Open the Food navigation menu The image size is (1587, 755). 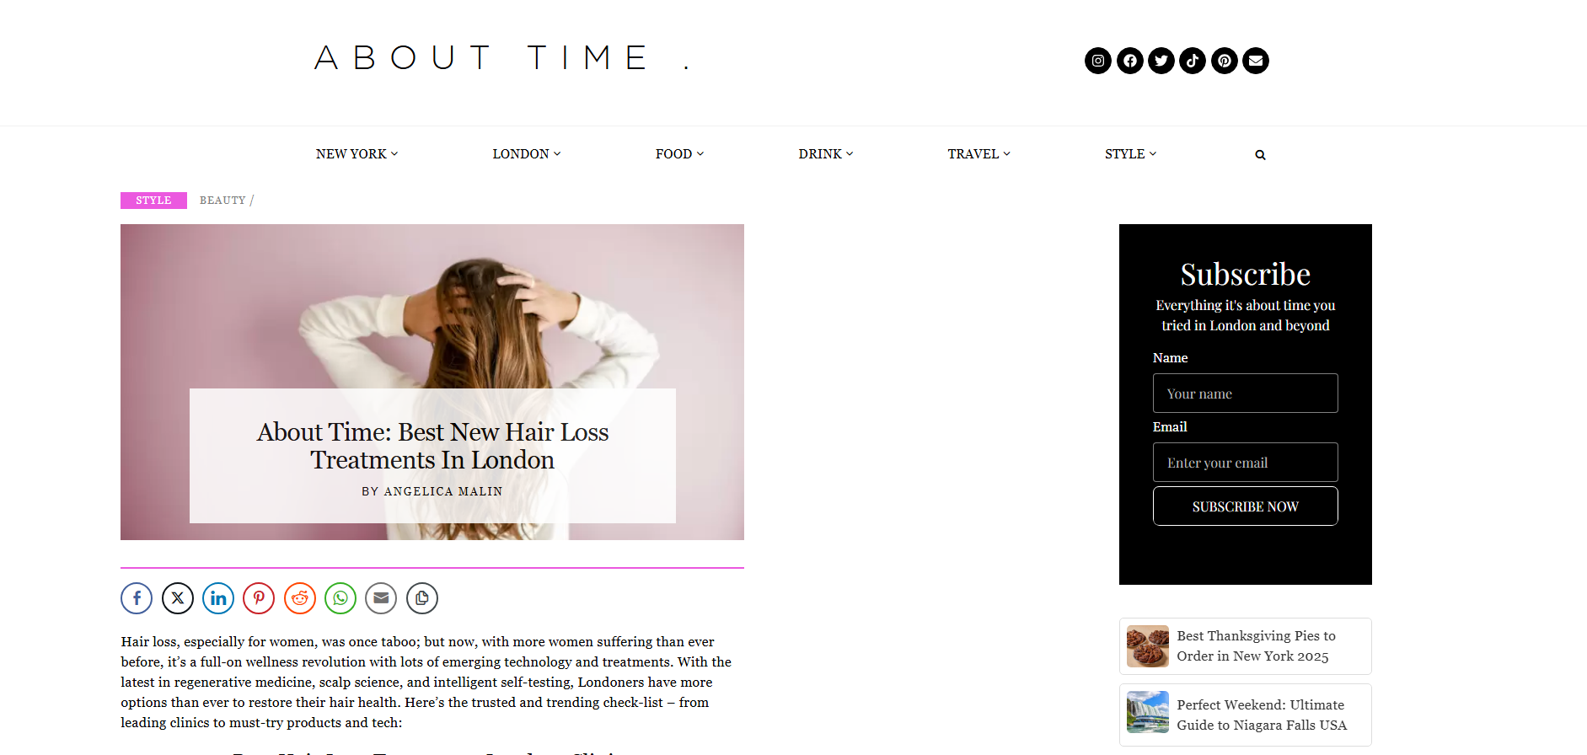point(679,154)
